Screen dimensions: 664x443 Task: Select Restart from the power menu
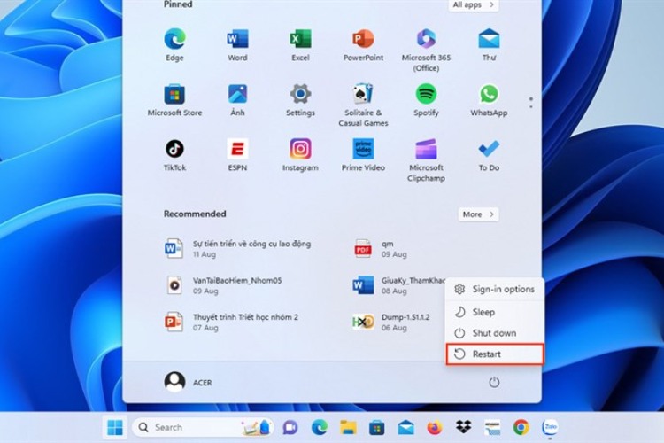pos(494,354)
